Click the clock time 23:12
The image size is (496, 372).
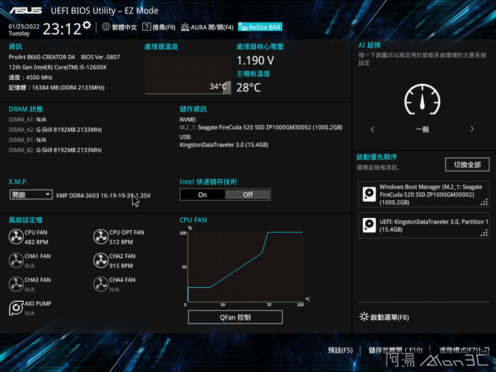click(62, 29)
